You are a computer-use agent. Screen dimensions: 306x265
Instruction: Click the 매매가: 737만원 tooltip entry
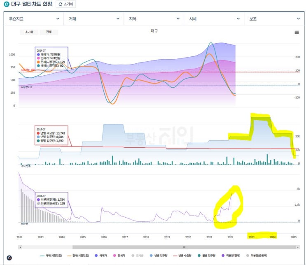tap(49, 54)
